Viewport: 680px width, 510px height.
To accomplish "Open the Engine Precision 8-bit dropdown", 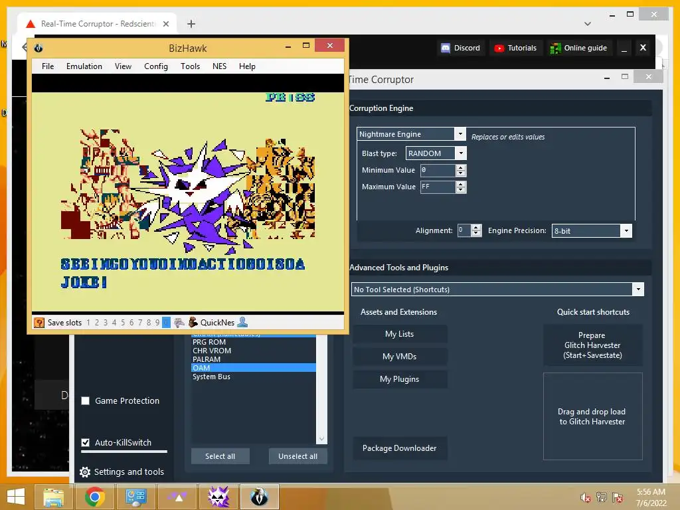I will click(626, 230).
